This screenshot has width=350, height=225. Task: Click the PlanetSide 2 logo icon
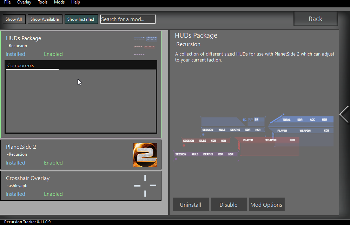click(145, 155)
